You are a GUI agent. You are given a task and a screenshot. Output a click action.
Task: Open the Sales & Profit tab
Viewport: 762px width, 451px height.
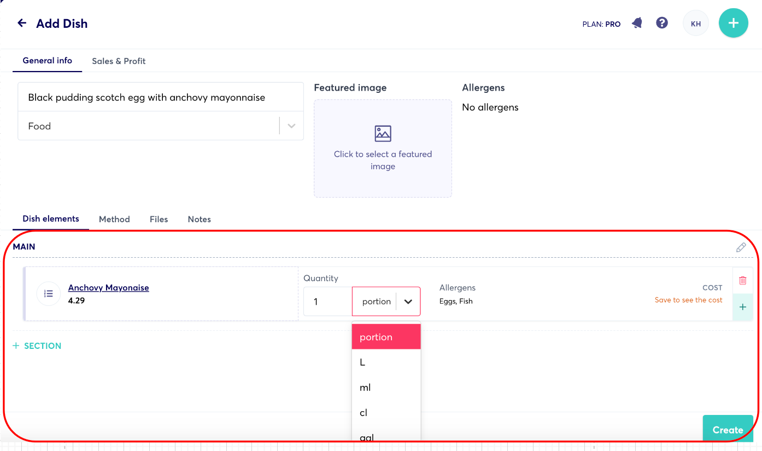pos(119,61)
